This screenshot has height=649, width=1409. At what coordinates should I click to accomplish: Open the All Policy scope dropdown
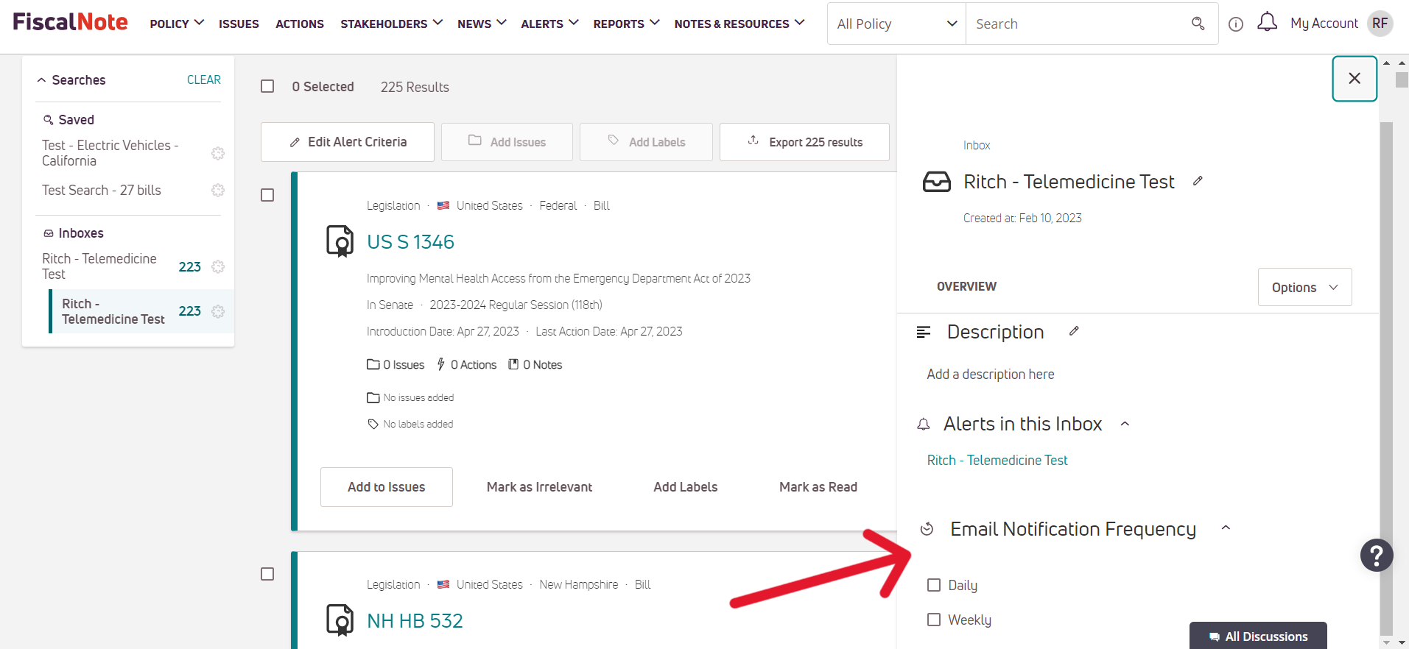pos(896,24)
